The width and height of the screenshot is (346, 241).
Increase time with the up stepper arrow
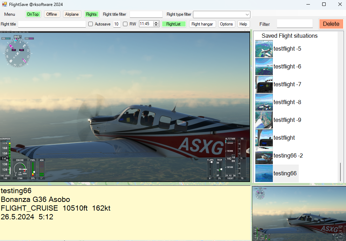click(x=156, y=23)
